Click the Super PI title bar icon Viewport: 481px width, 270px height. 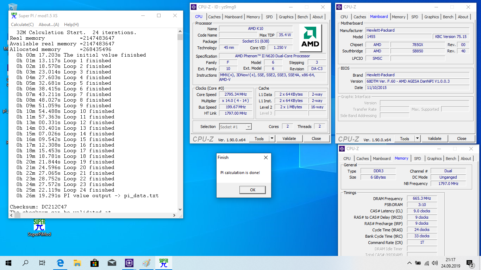pyautogui.click(x=14, y=15)
